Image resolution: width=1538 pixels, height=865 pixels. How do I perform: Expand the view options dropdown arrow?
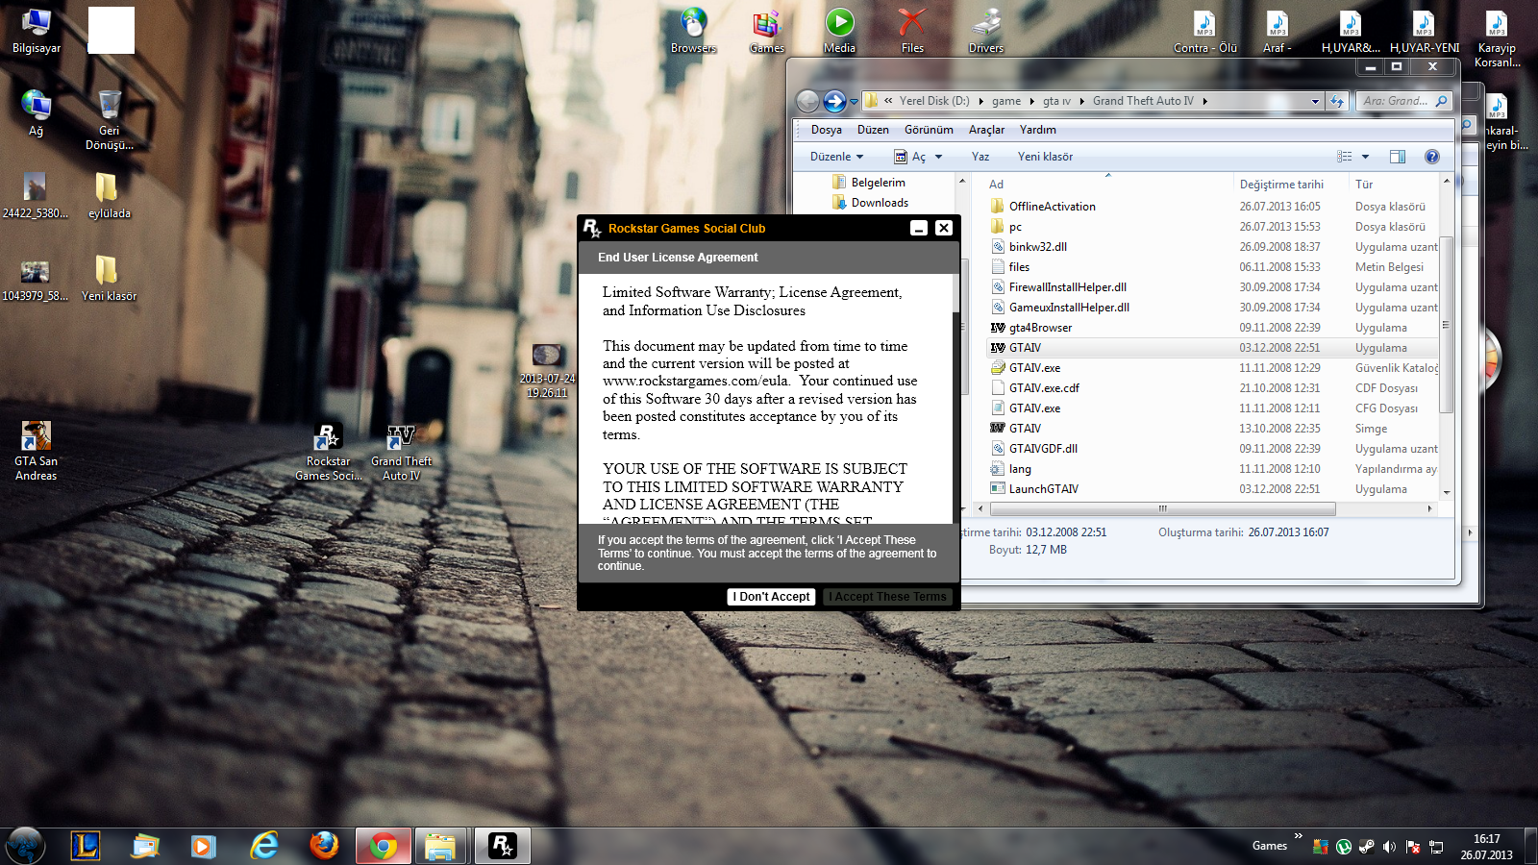click(1365, 157)
